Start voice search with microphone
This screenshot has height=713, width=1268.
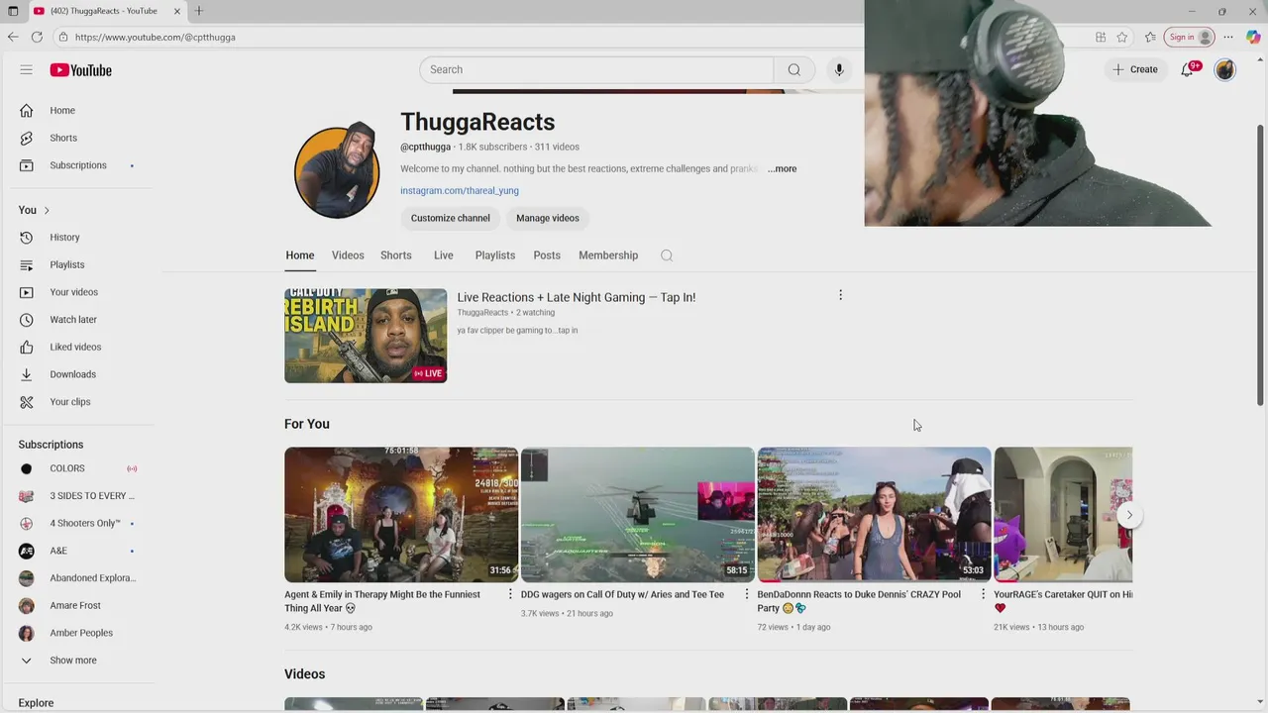839,69
